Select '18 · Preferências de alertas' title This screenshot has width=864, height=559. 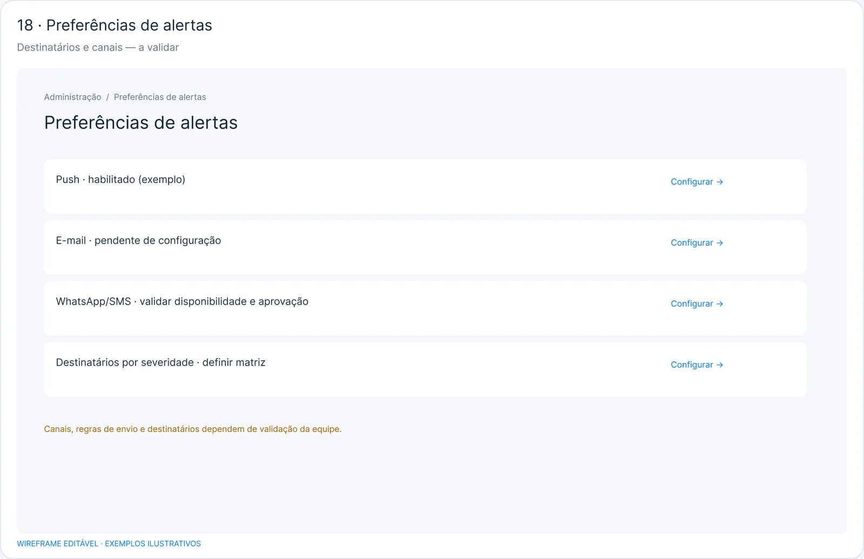pos(114,25)
